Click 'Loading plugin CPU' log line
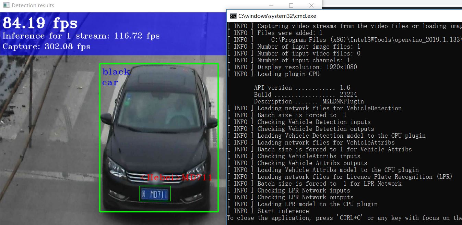 pyautogui.click(x=273, y=74)
